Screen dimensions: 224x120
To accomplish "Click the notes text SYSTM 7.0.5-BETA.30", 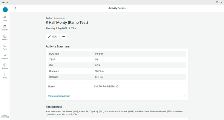I will tap(106, 87).
